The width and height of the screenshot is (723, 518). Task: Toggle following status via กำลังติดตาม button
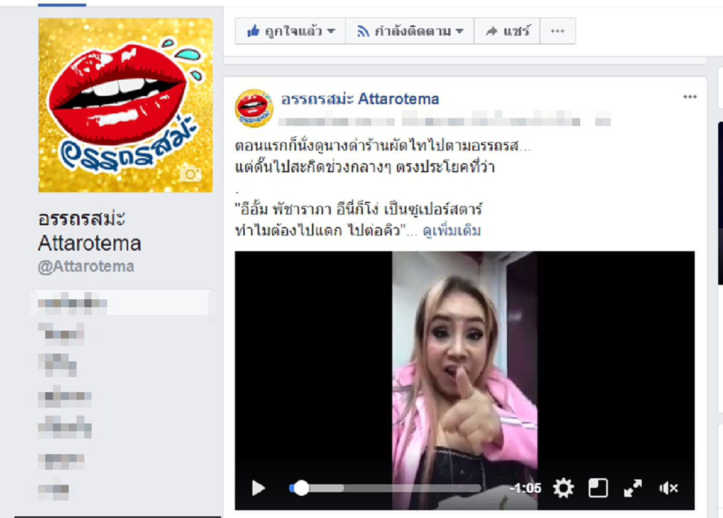click(408, 31)
